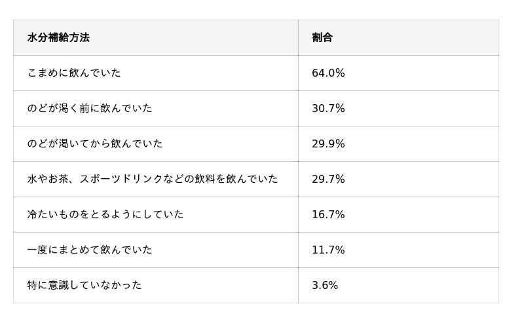The width and height of the screenshot is (524, 323).
Task: Select the 冷たいものをとるようにしていた cell
Action: (x=156, y=214)
